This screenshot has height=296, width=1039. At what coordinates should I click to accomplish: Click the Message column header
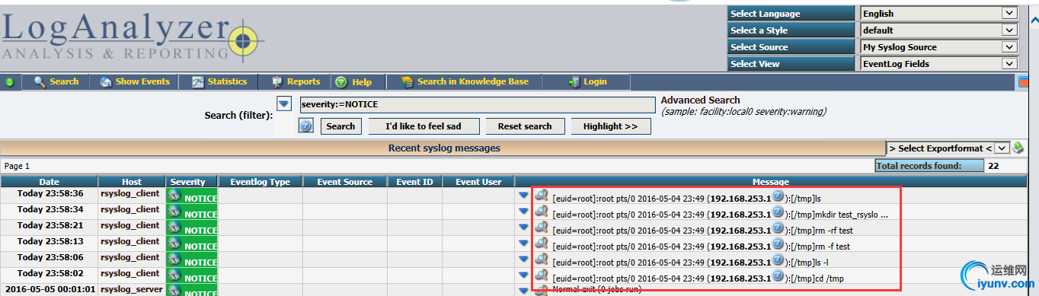770,182
